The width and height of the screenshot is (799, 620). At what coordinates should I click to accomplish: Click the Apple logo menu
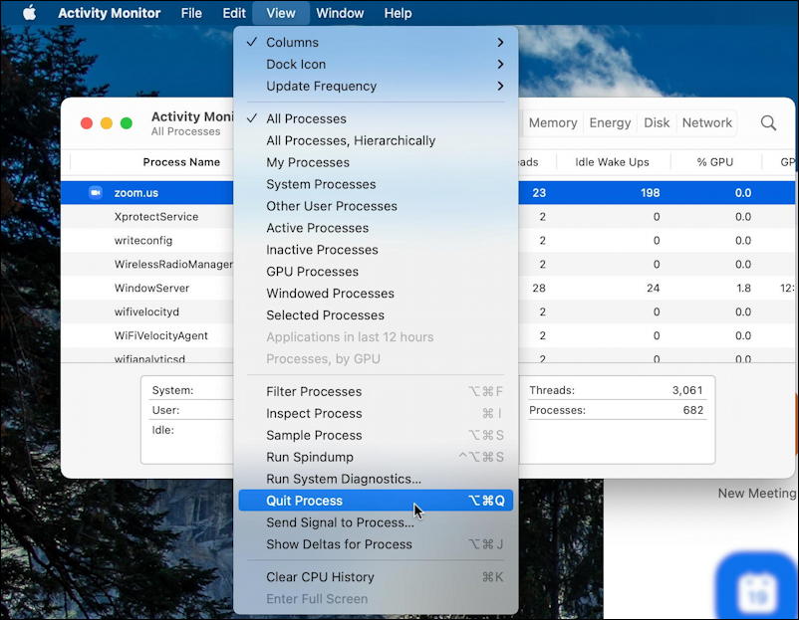[28, 13]
